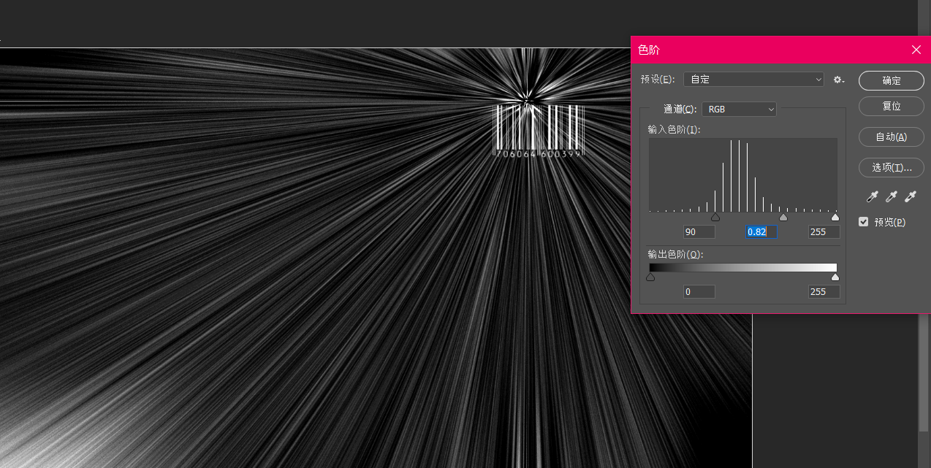
Task: Open the Channel dropdown showing RGB
Action: 739,109
